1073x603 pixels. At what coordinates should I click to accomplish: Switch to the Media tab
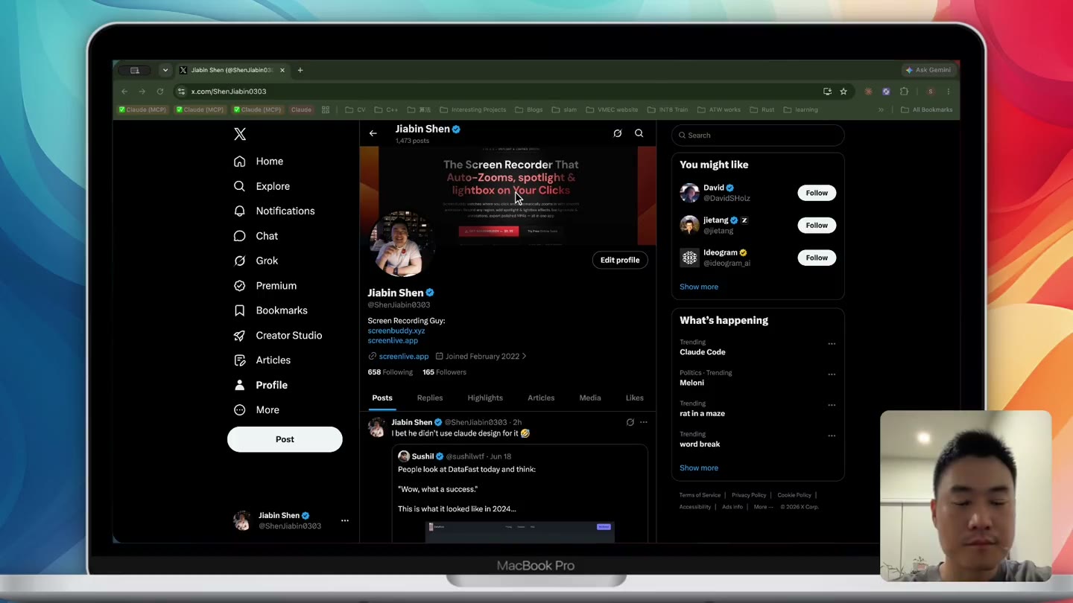tap(590, 398)
